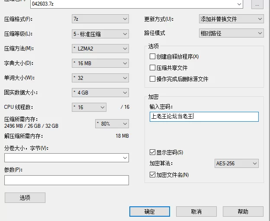Check the 压缩共享文件 option

152,68
